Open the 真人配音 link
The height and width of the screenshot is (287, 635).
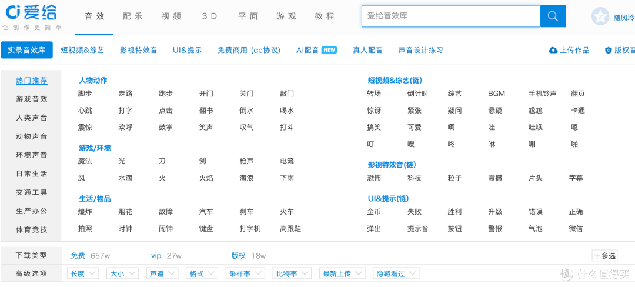tap(367, 50)
